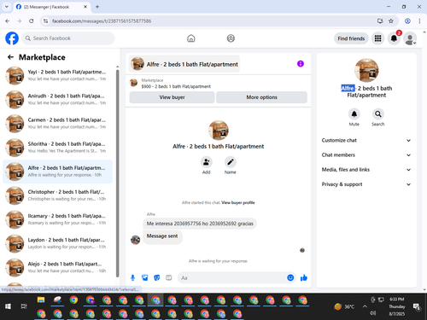427x320 pixels.
Task: Click the More options button
Action: 261,97
